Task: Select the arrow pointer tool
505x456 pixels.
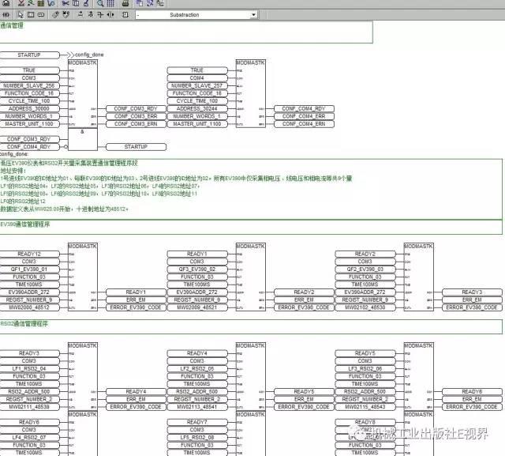Action: pyautogui.click(x=21, y=15)
